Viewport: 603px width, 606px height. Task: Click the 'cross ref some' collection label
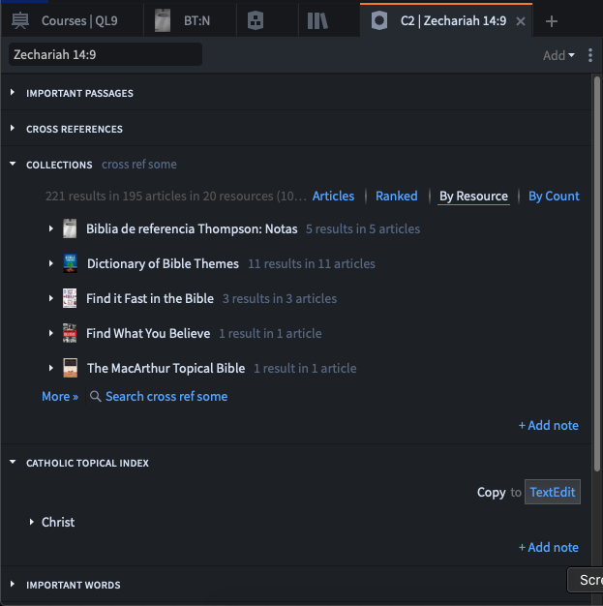coord(139,165)
